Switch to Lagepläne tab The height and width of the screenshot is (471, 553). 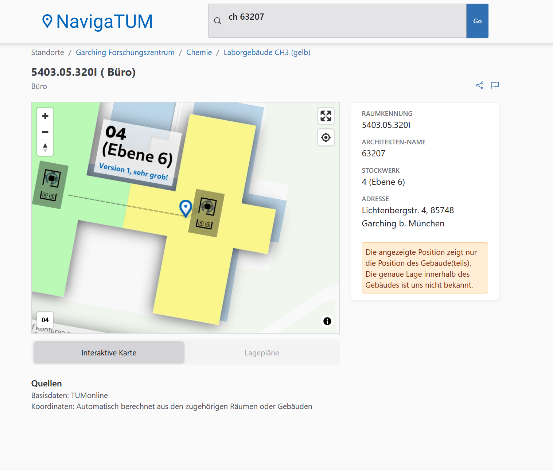pos(262,353)
